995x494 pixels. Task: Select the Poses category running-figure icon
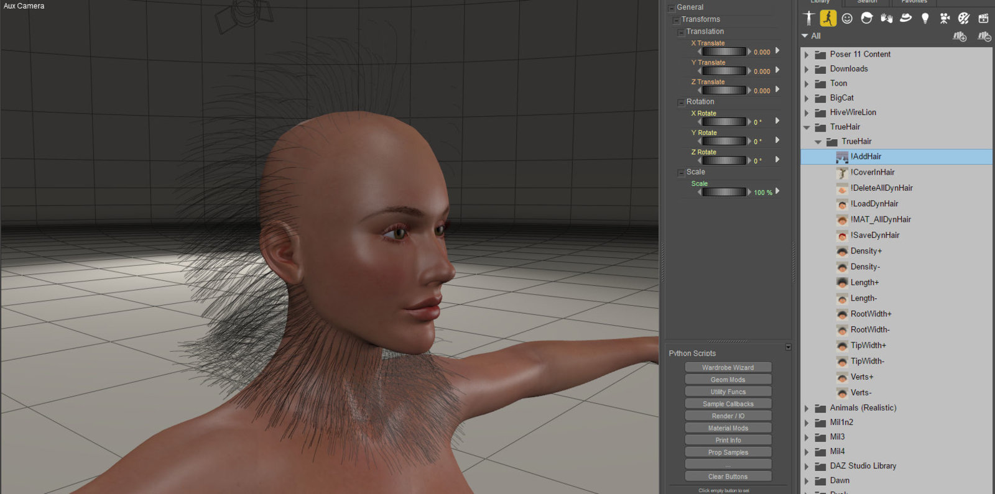(828, 19)
